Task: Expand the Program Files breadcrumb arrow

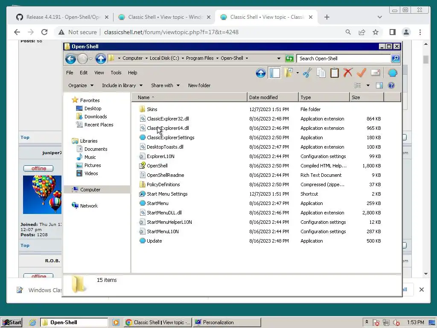Action: 217,58
